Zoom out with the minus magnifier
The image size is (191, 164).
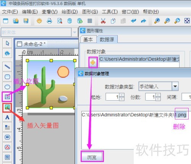tap(167, 21)
